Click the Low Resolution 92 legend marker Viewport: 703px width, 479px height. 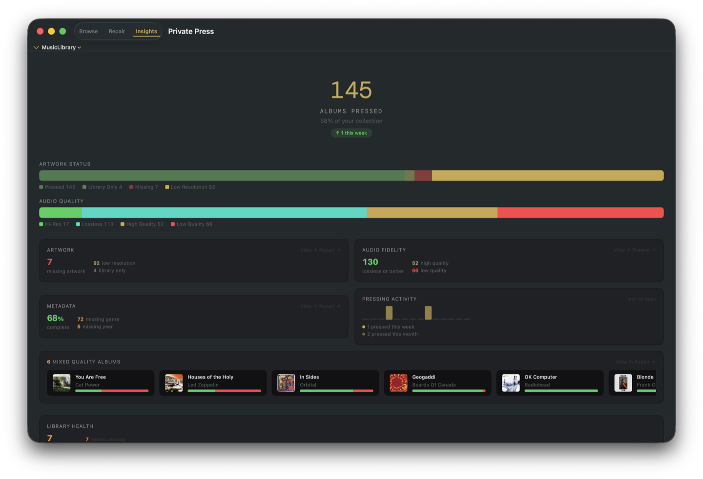tap(166, 187)
